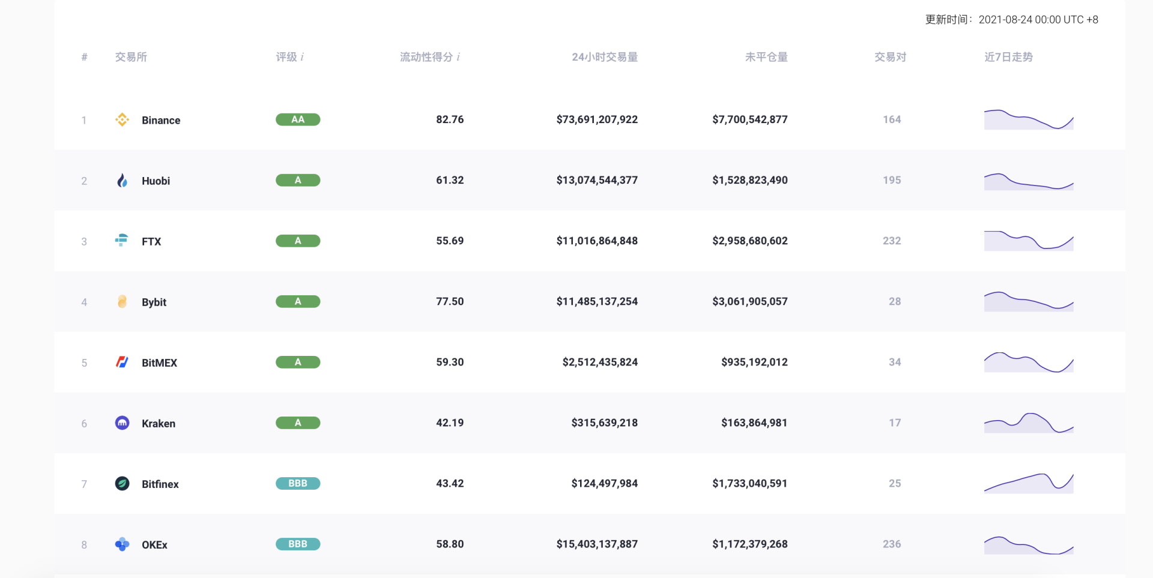1153x578 pixels.
Task: Click FTX's A rating badge
Action: (x=298, y=241)
